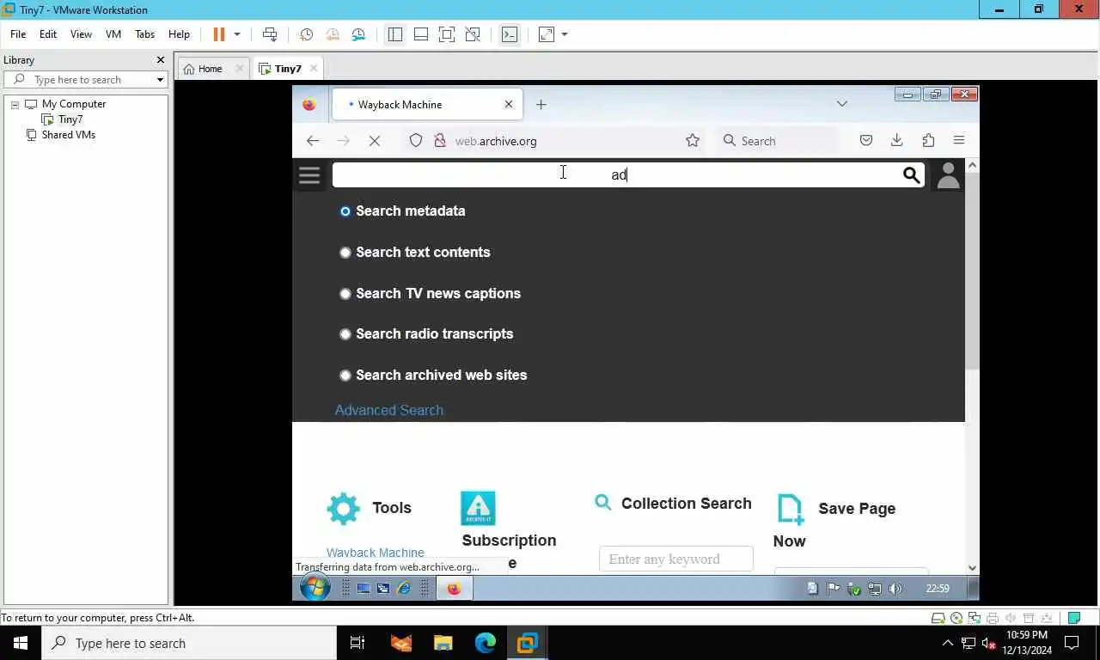The image size is (1100, 660).
Task: Revert the VM to its snapshot
Action: tap(333, 34)
